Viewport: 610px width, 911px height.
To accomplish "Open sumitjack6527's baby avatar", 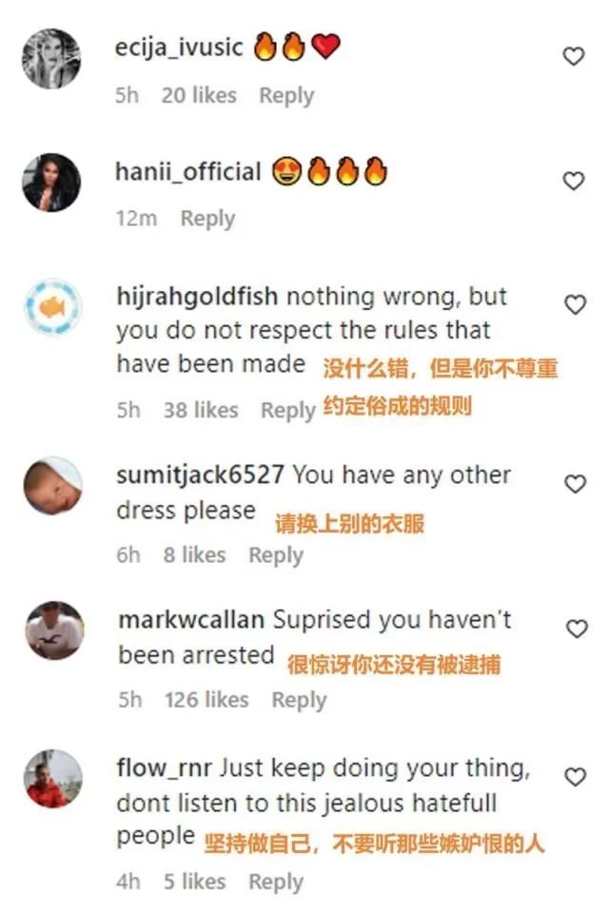I will pyautogui.click(x=53, y=486).
